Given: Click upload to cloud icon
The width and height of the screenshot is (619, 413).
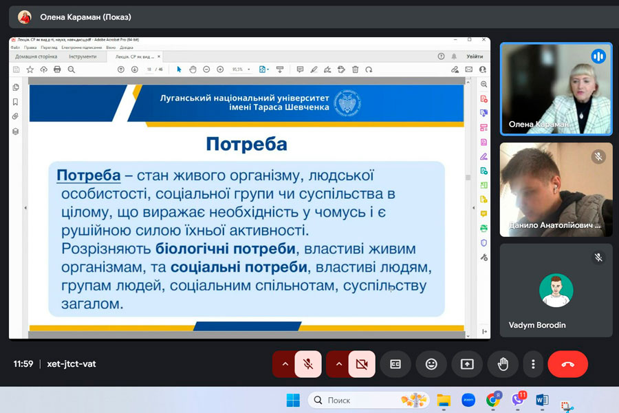Looking at the screenshot, I should coord(43,70).
